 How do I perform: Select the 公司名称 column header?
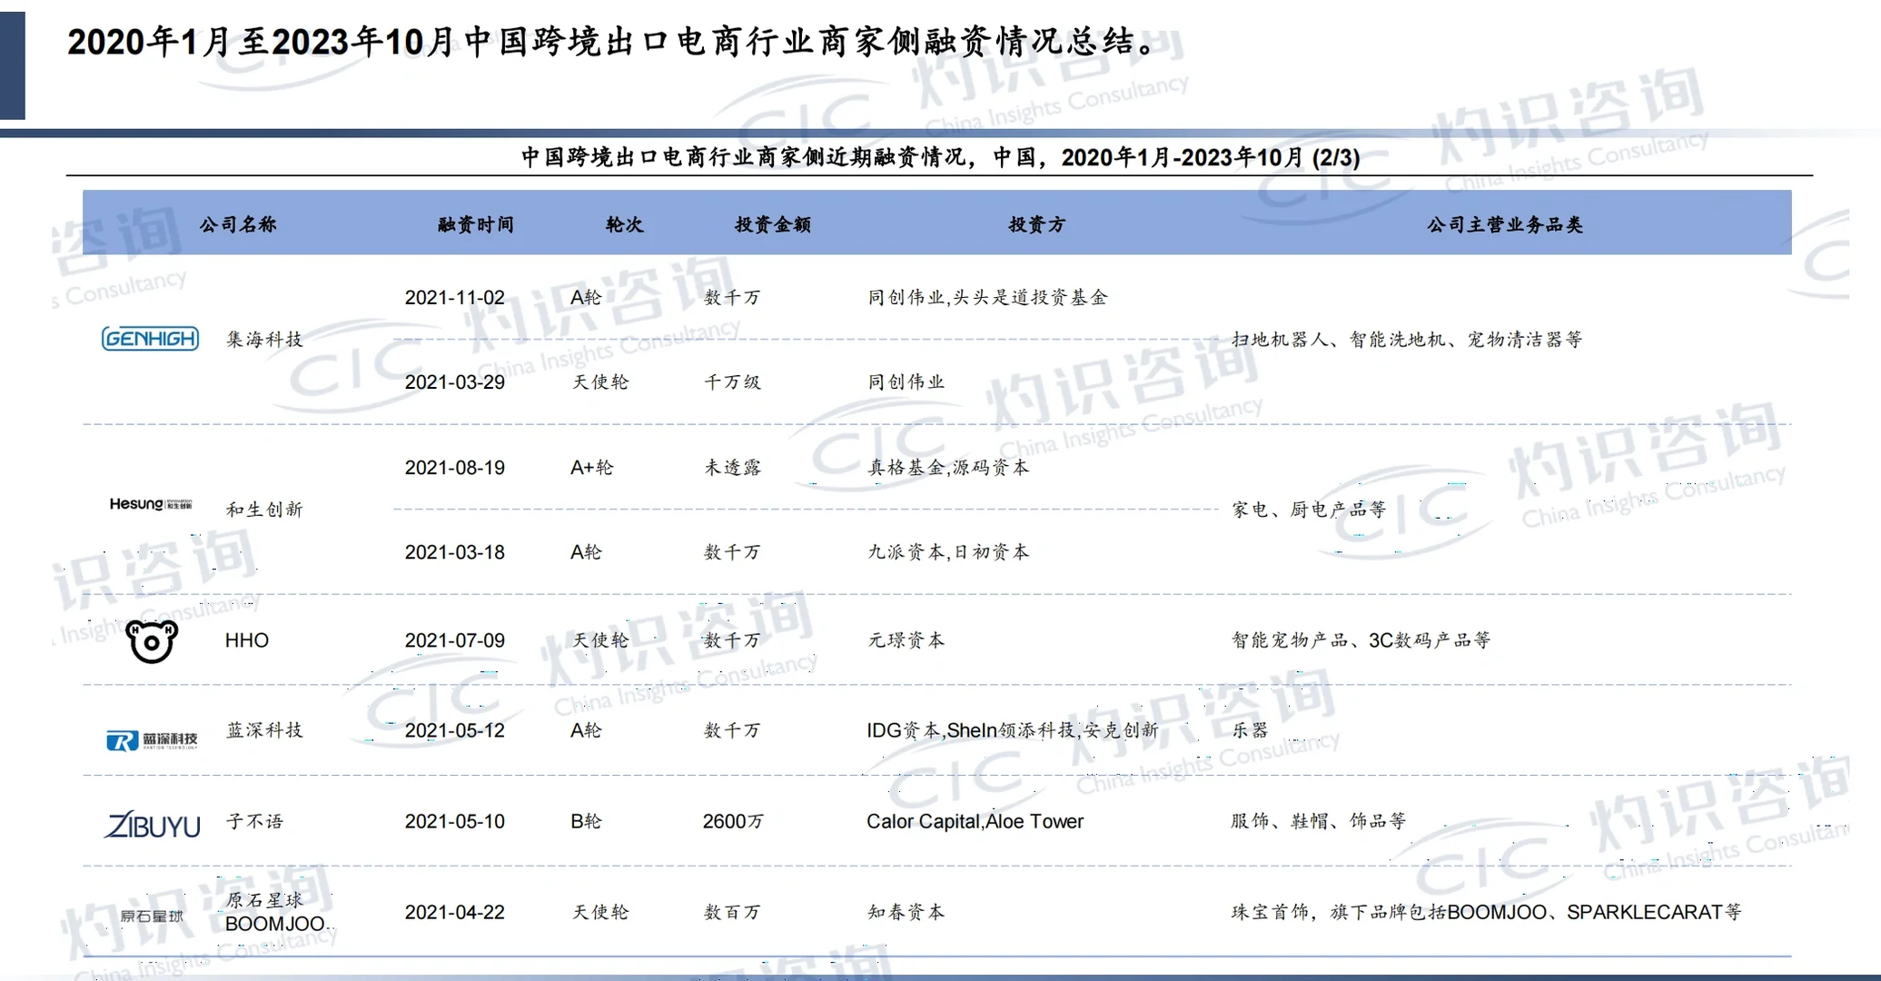(x=238, y=224)
